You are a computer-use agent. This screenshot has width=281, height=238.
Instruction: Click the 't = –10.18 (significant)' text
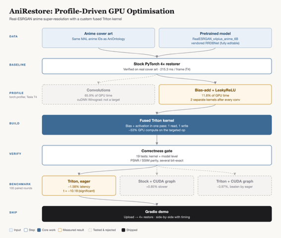tap(79, 191)
